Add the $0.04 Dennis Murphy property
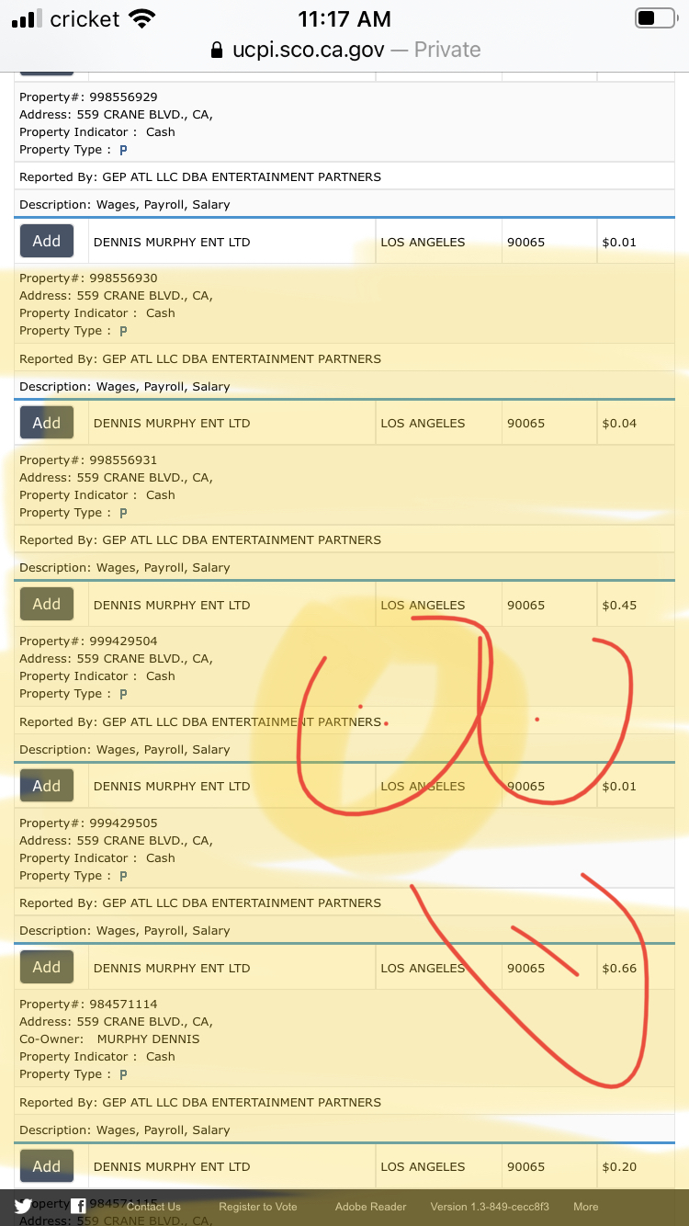The width and height of the screenshot is (689, 1226). [x=47, y=423]
